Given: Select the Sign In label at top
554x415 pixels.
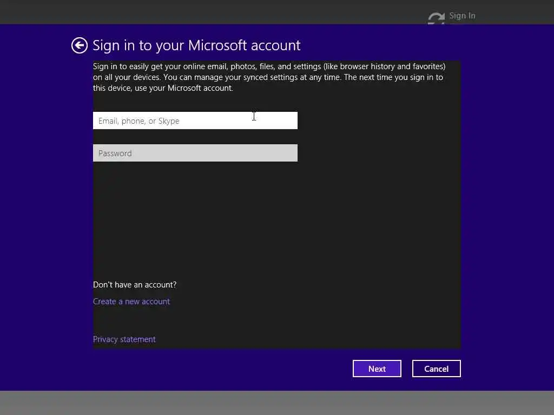Looking at the screenshot, I should pos(462,16).
